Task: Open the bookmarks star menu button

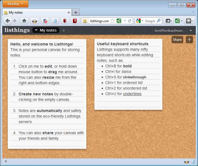Action: pyautogui.click(x=168, y=21)
